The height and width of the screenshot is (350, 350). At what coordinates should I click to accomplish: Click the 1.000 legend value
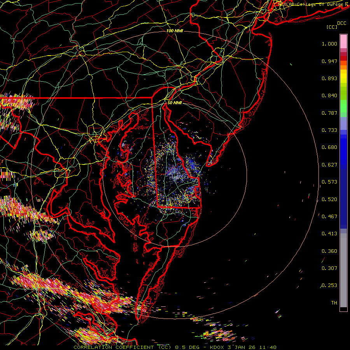click(x=329, y=44)
